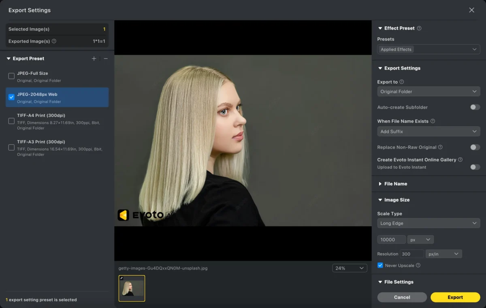This screenshot has height=308, width=486.
Task: Enable the Auto-create Subfolder toggle
Action: pos(475,107)
